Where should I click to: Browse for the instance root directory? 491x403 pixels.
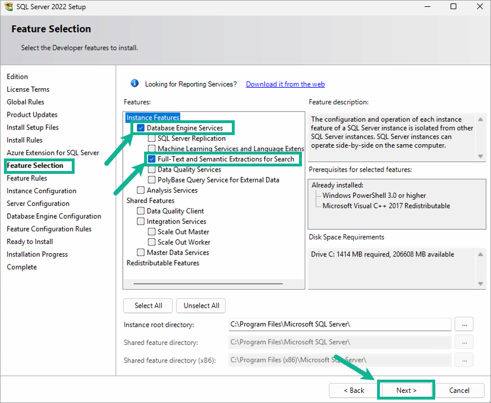pos(464,324)
